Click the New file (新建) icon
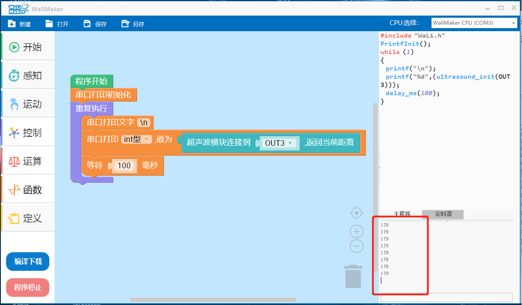This screenshot has width=522, height=305. (x=12, y=24)
